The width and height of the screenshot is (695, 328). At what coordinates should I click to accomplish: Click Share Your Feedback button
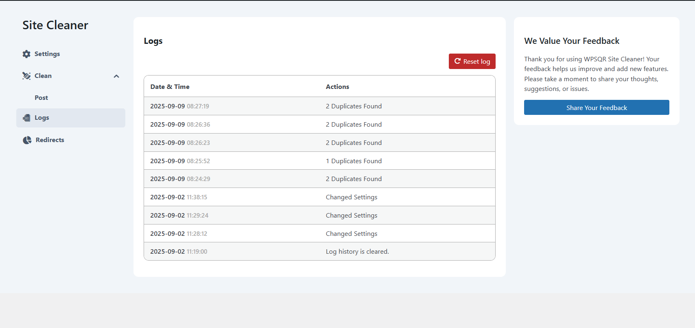(597, 108)
